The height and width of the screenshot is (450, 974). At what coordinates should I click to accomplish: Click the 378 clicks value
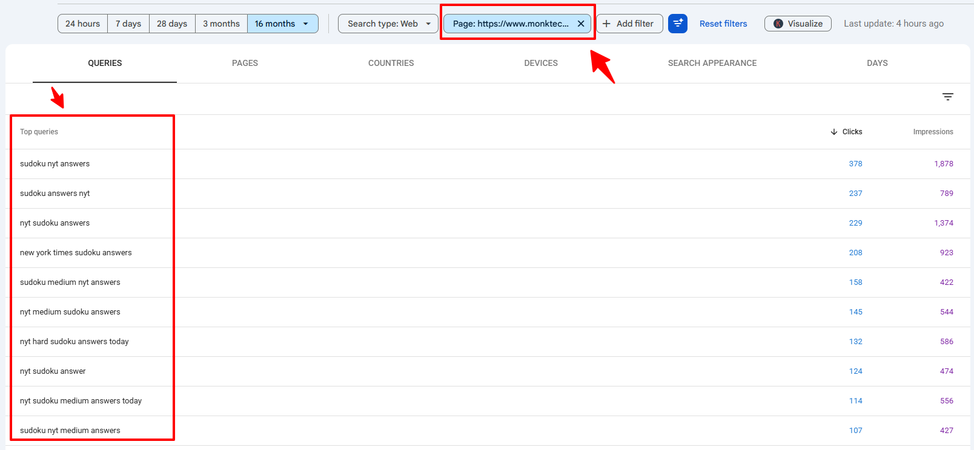[855, 164]
